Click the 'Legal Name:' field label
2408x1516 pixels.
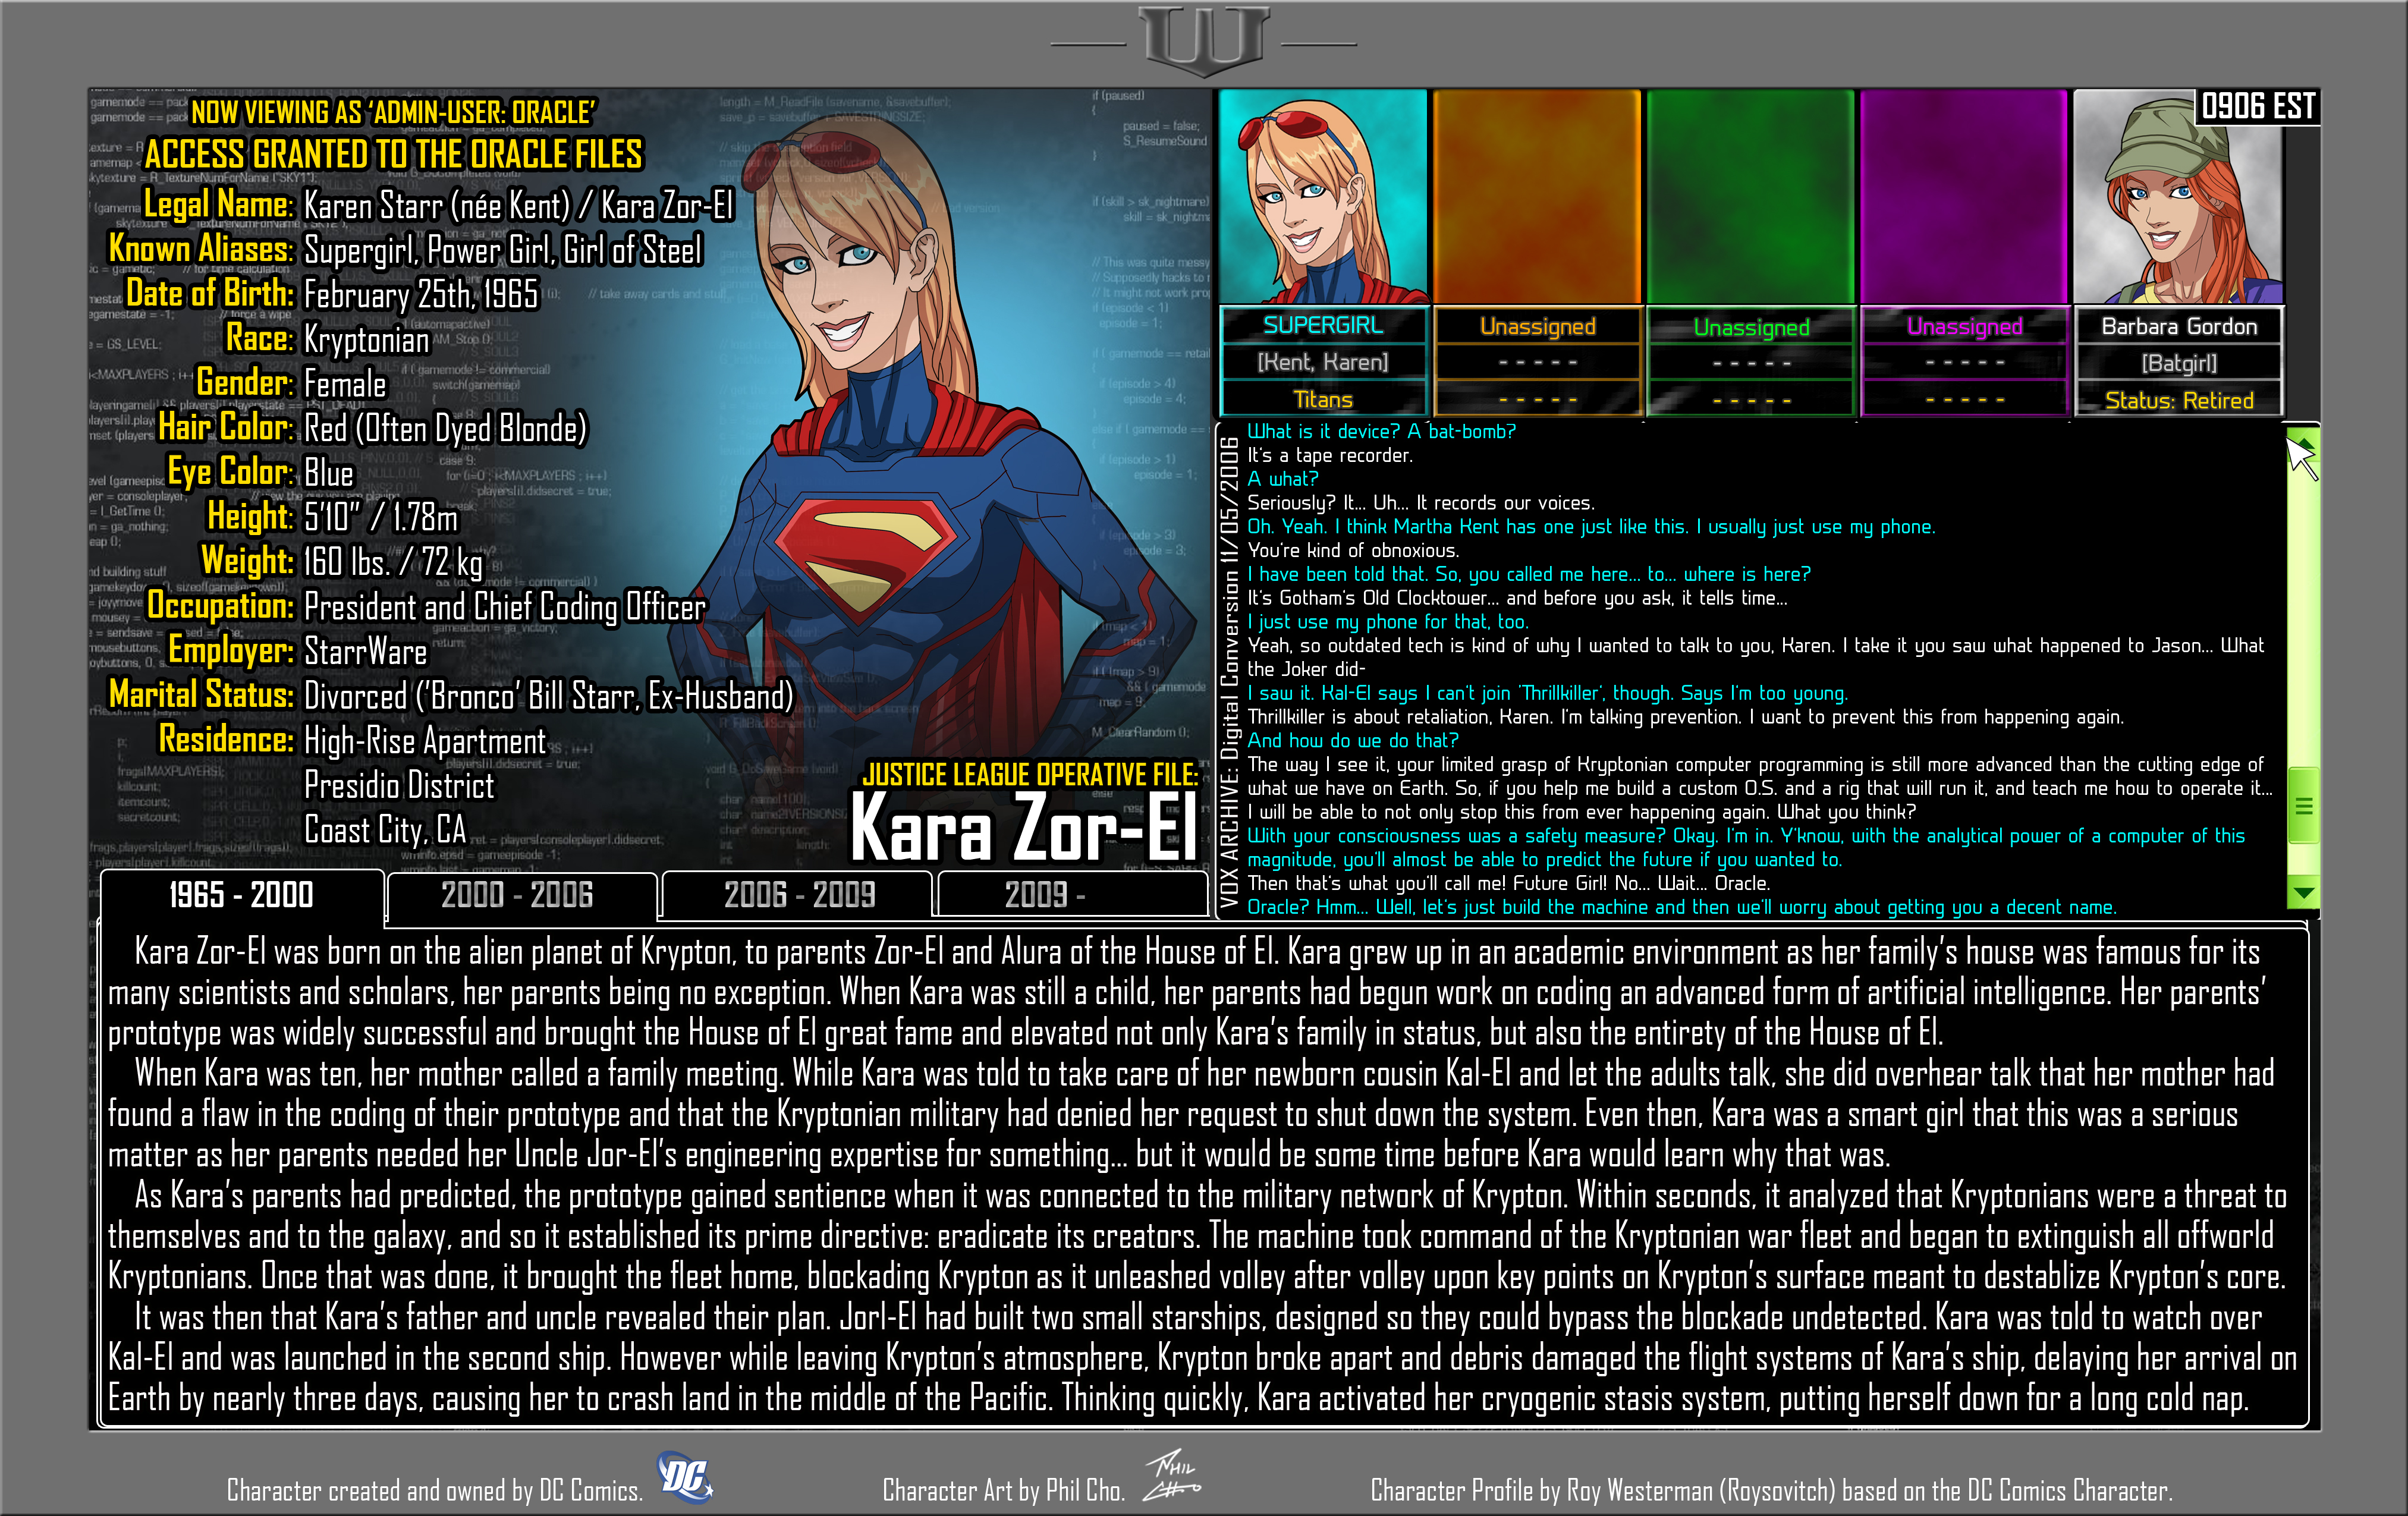219,204
